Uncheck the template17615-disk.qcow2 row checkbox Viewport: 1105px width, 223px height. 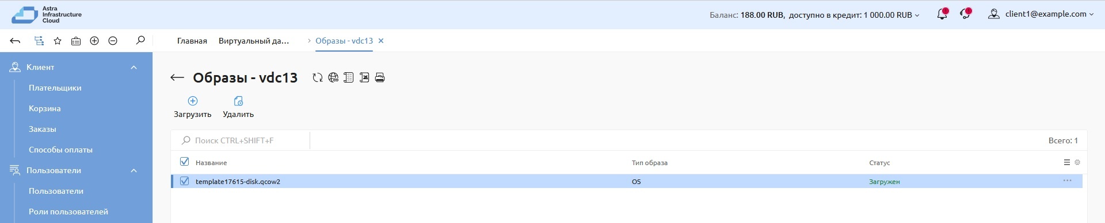[185, 181]
